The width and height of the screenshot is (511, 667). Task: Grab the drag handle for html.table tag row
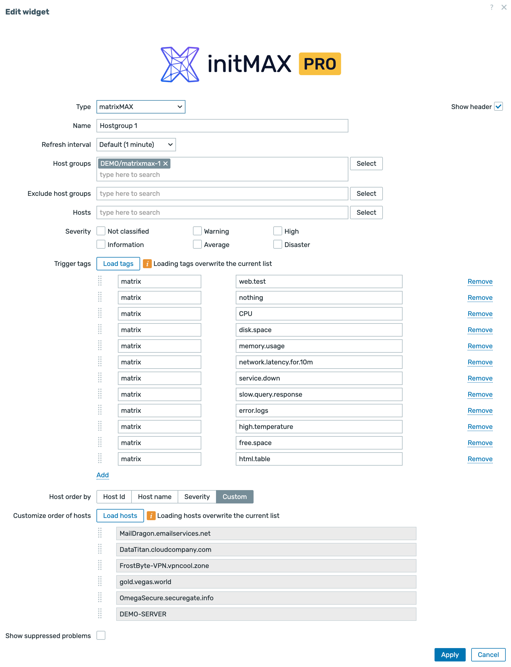coord(100,459)
